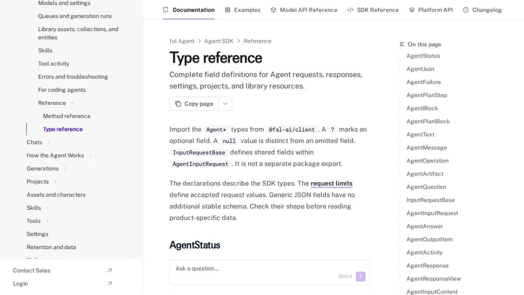Select Type reference in sidebar

point(63,129)
